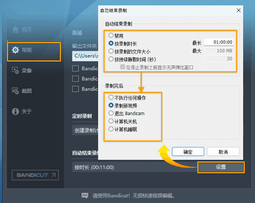Click the video settings icon beside 录像
The image size is (255, 203).
[x=15, y=70]
